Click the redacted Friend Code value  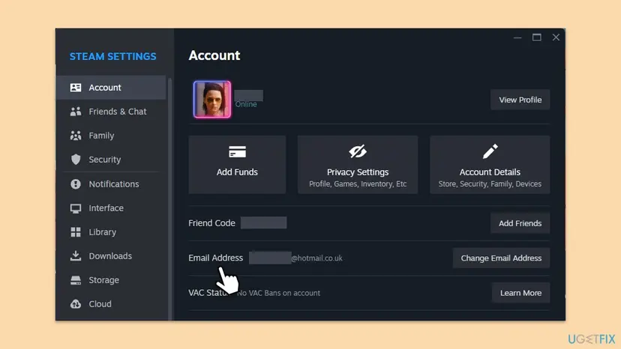click(x=264, y=222)
